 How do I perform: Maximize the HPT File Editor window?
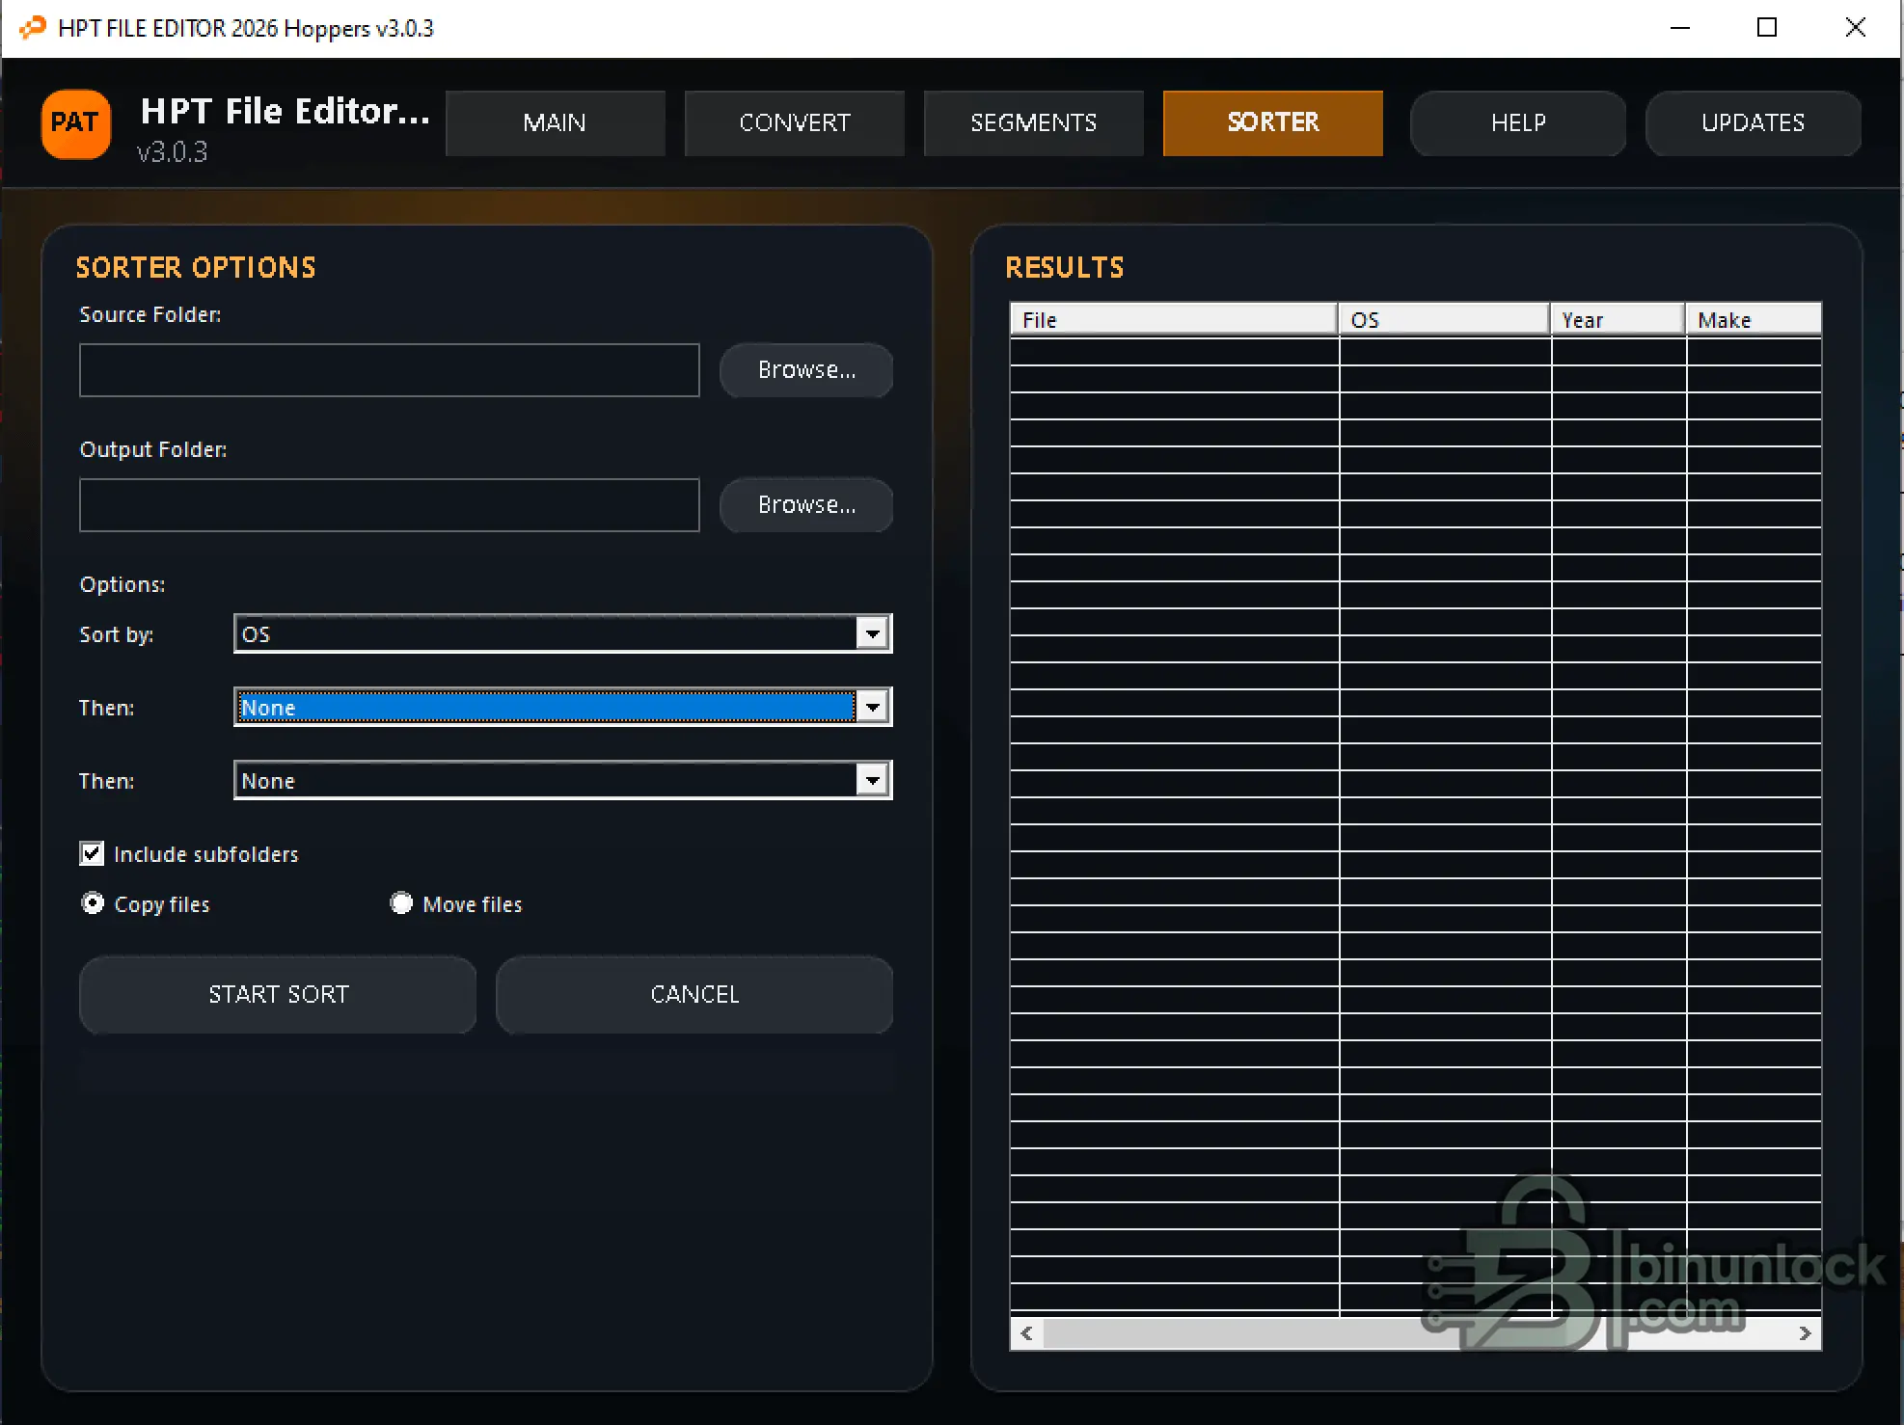pyautogui.click(x=1767, y=28)
